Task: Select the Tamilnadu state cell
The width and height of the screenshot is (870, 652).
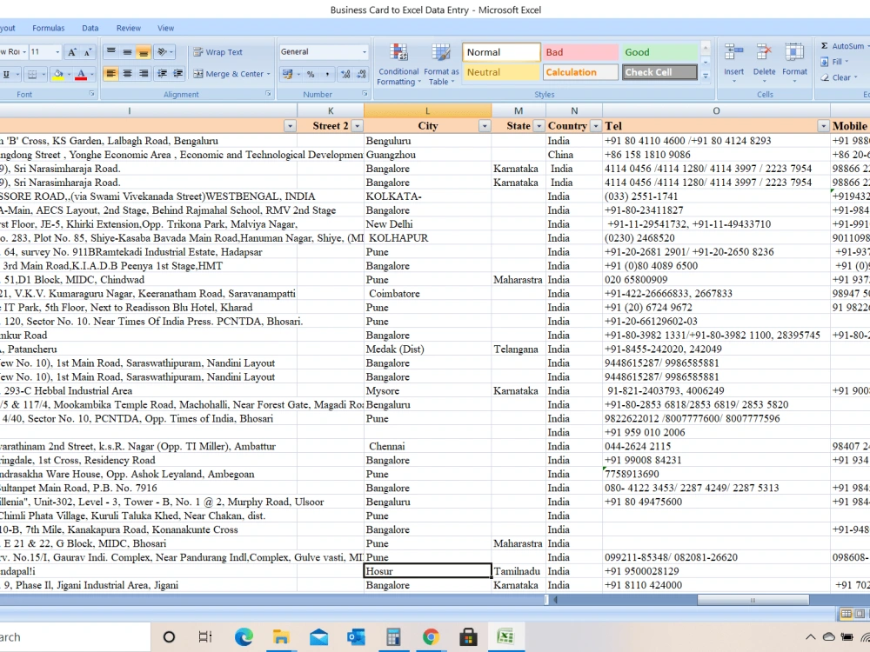Action: pos(519,571)
